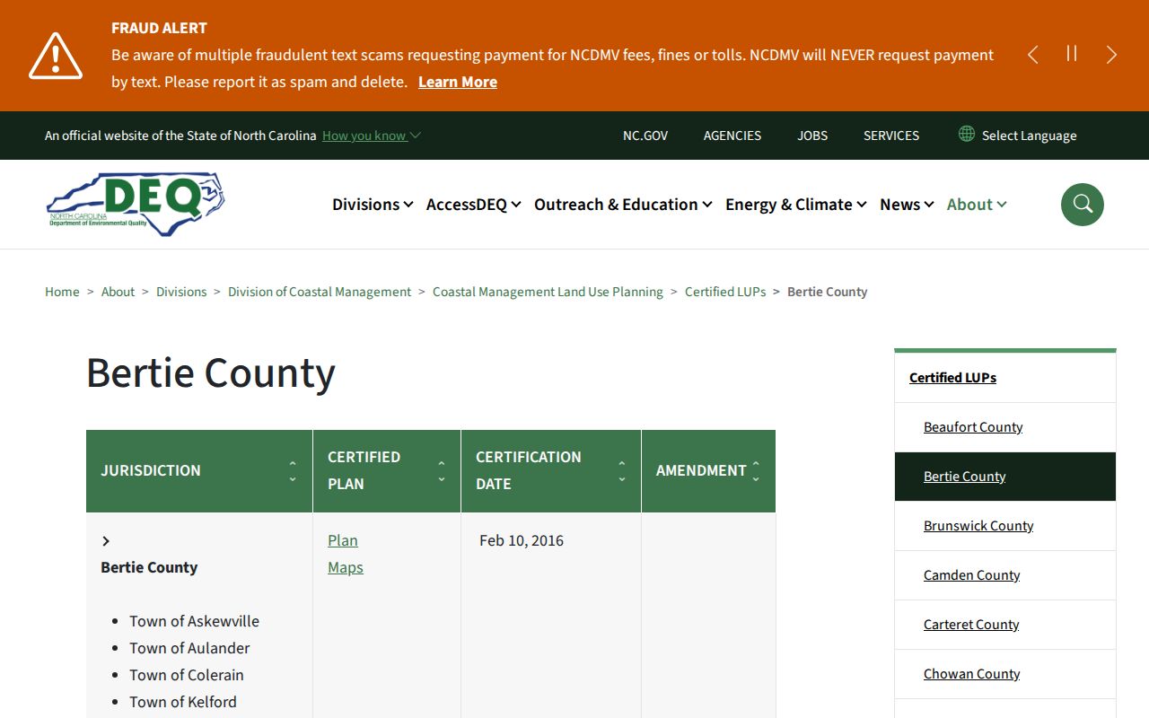Expand the Divisions menu
1149x718 pixels.
click(x=373, y=205)
